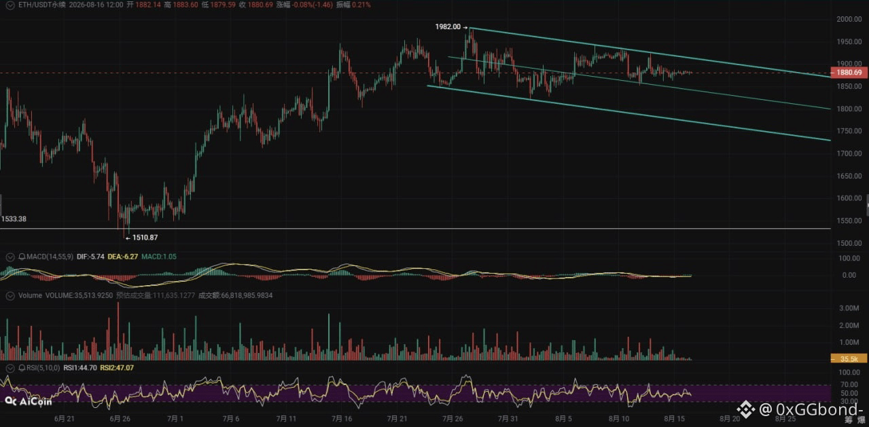Click the VOLUME:35,513.9250 value

[79, 296]
